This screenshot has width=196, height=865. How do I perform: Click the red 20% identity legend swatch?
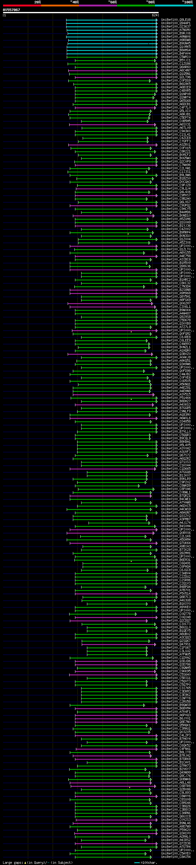tap(22, 6)
